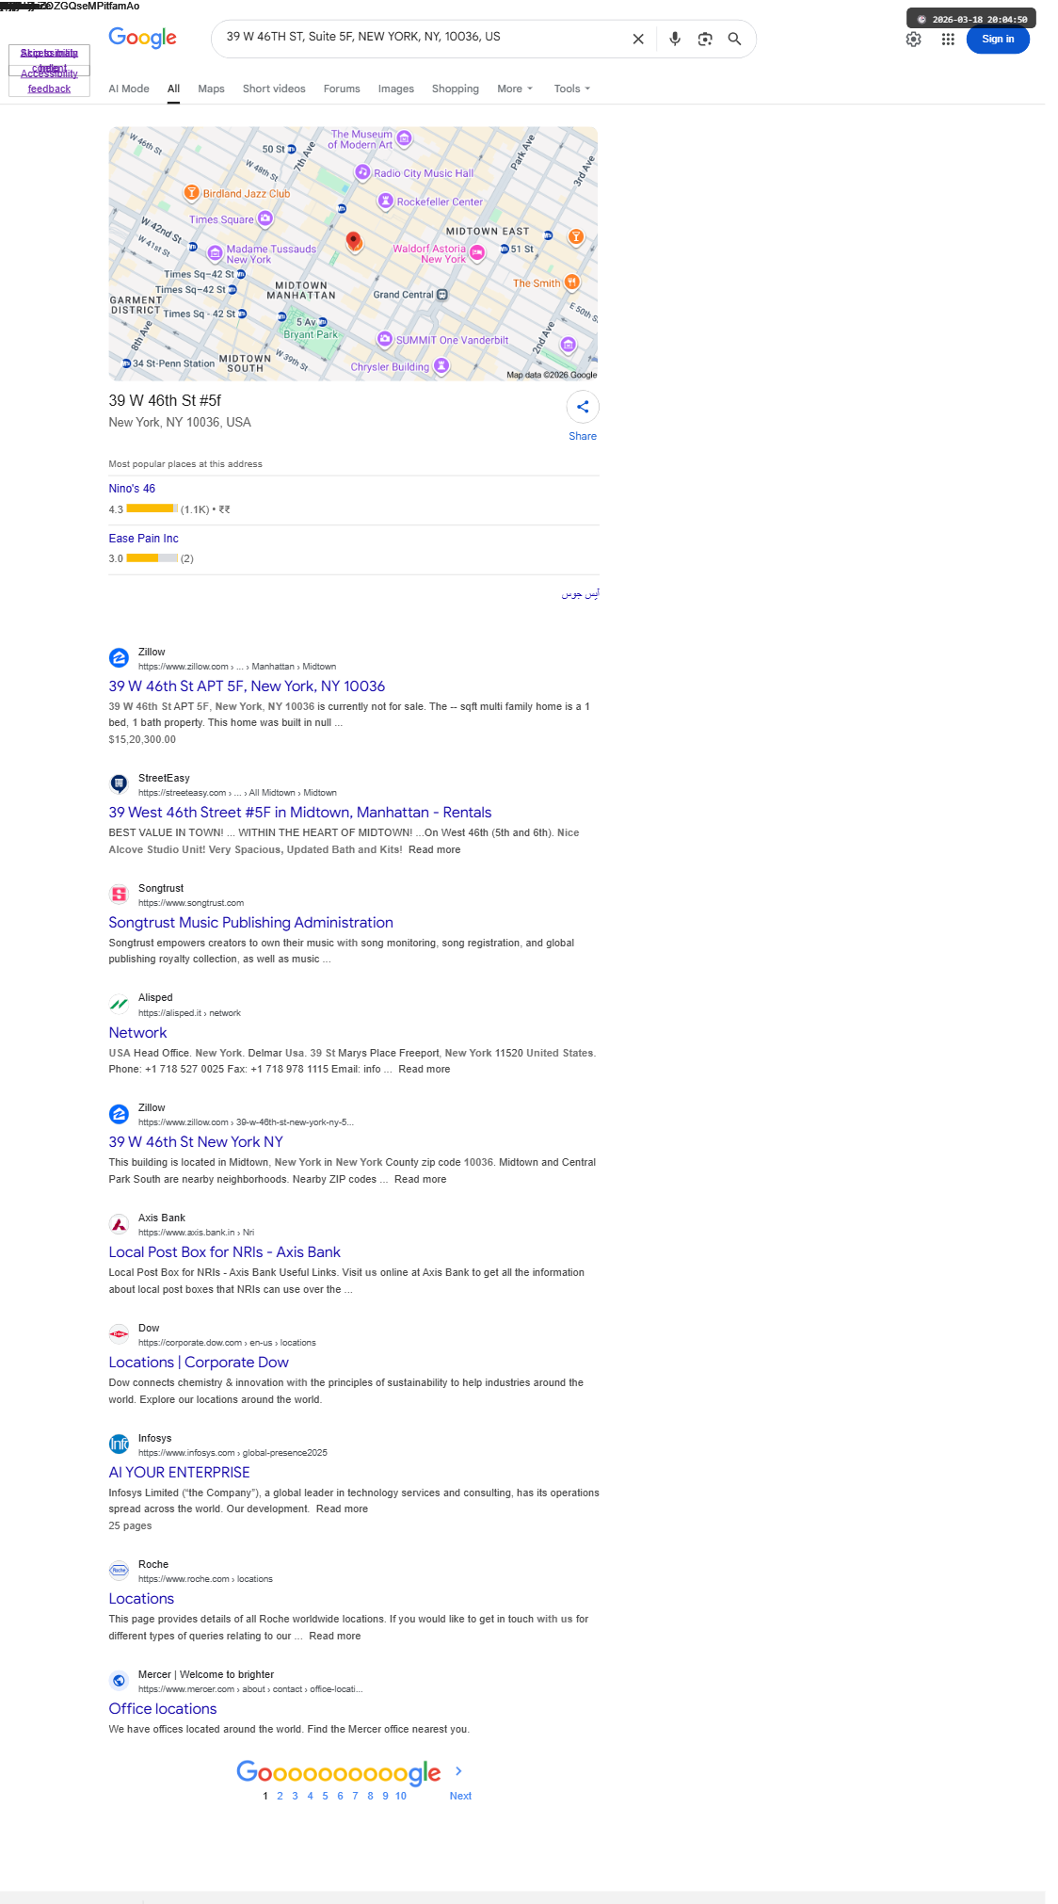Open quick settings gear icon
The width and height of the screenshot is (1058, 1904).
point(913,39)
